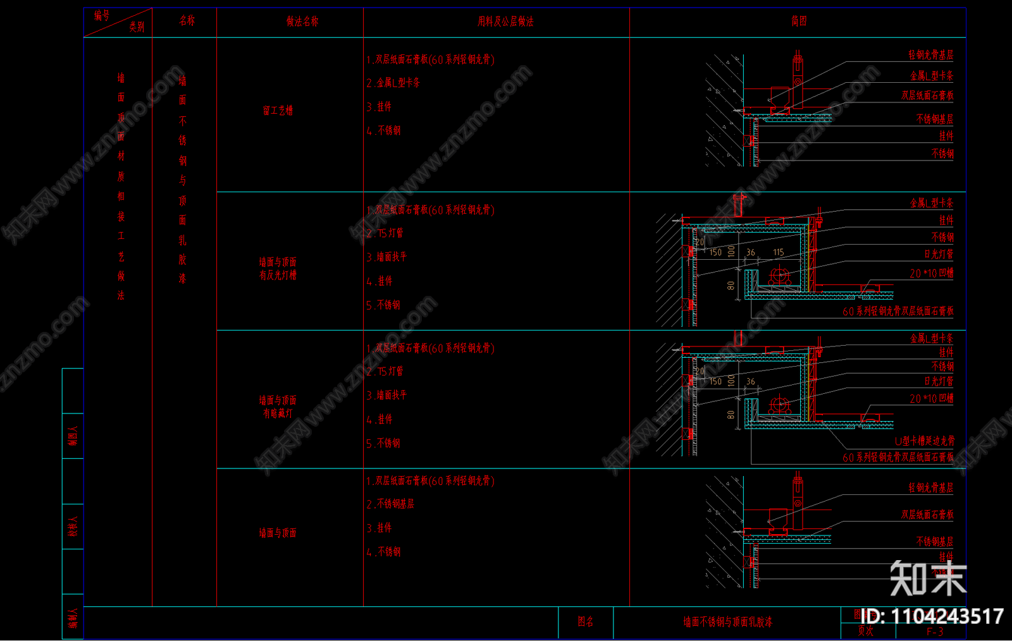Click item '2.不锈钢基层' in the bottom row
This screenshot has height=641, width=1012.
(x=390, y=504)
